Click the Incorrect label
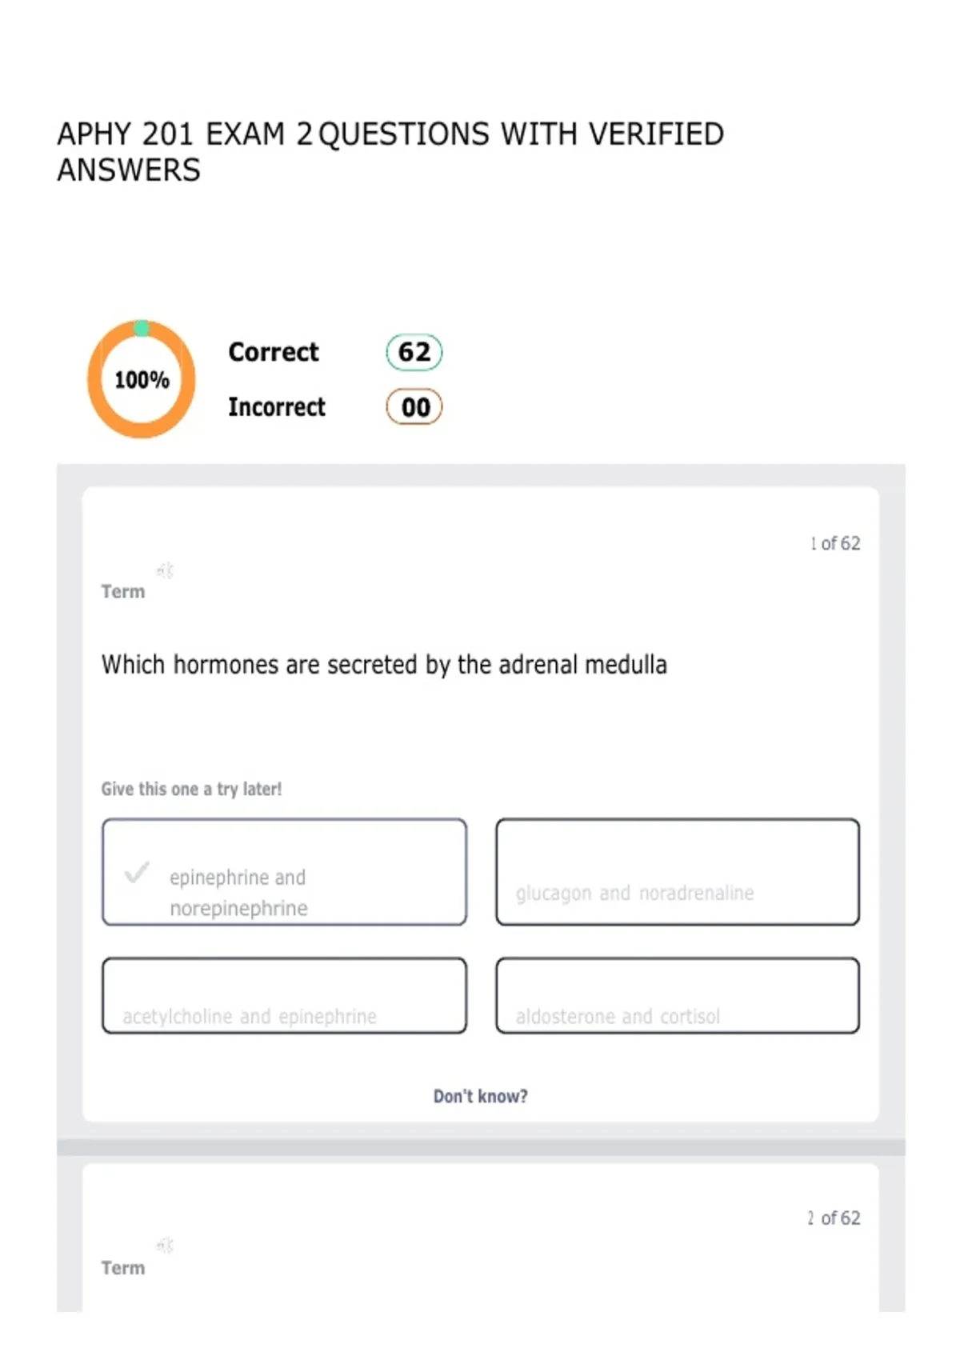 277,407
